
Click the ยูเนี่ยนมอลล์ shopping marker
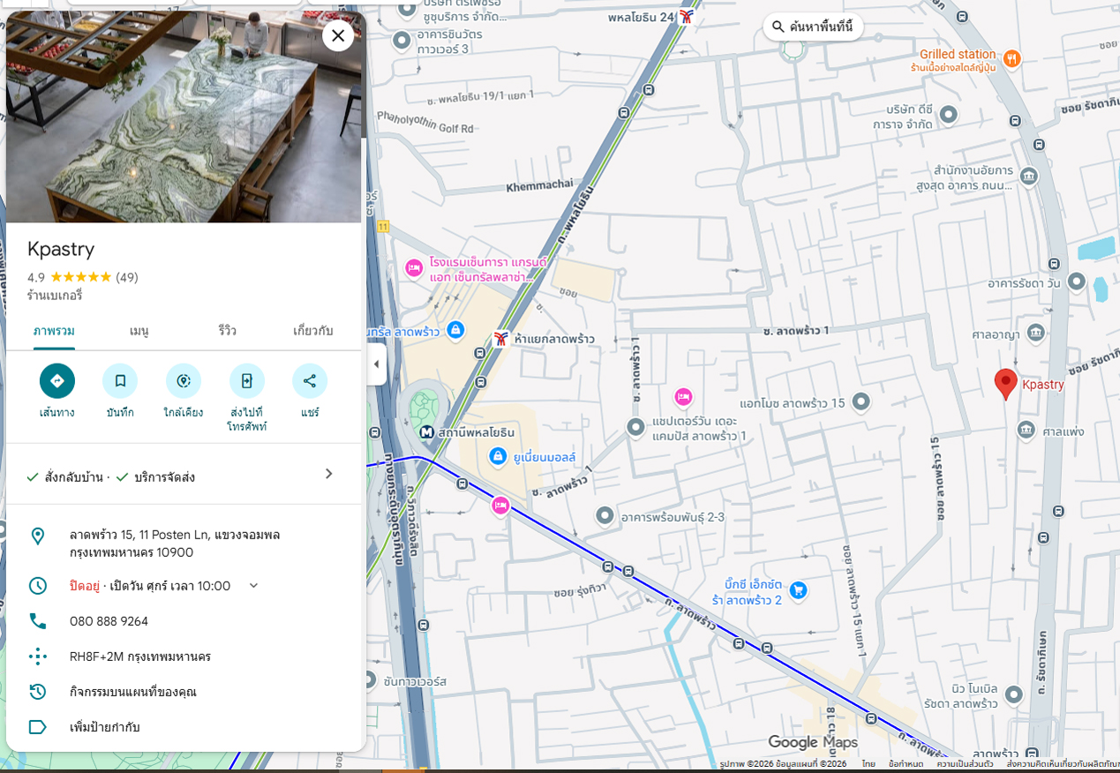click(498, 456)
